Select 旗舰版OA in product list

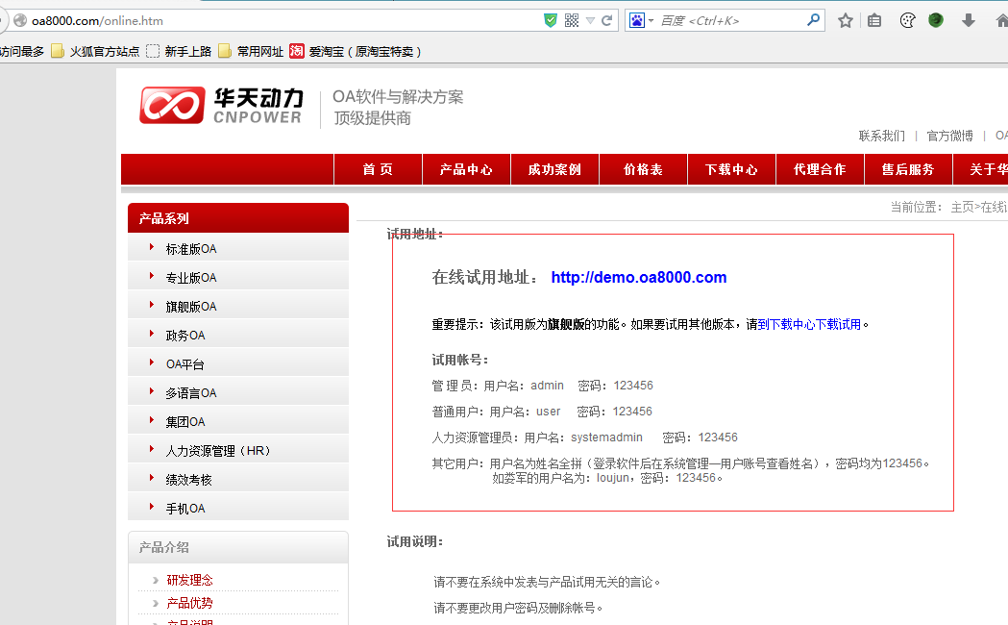238,306
